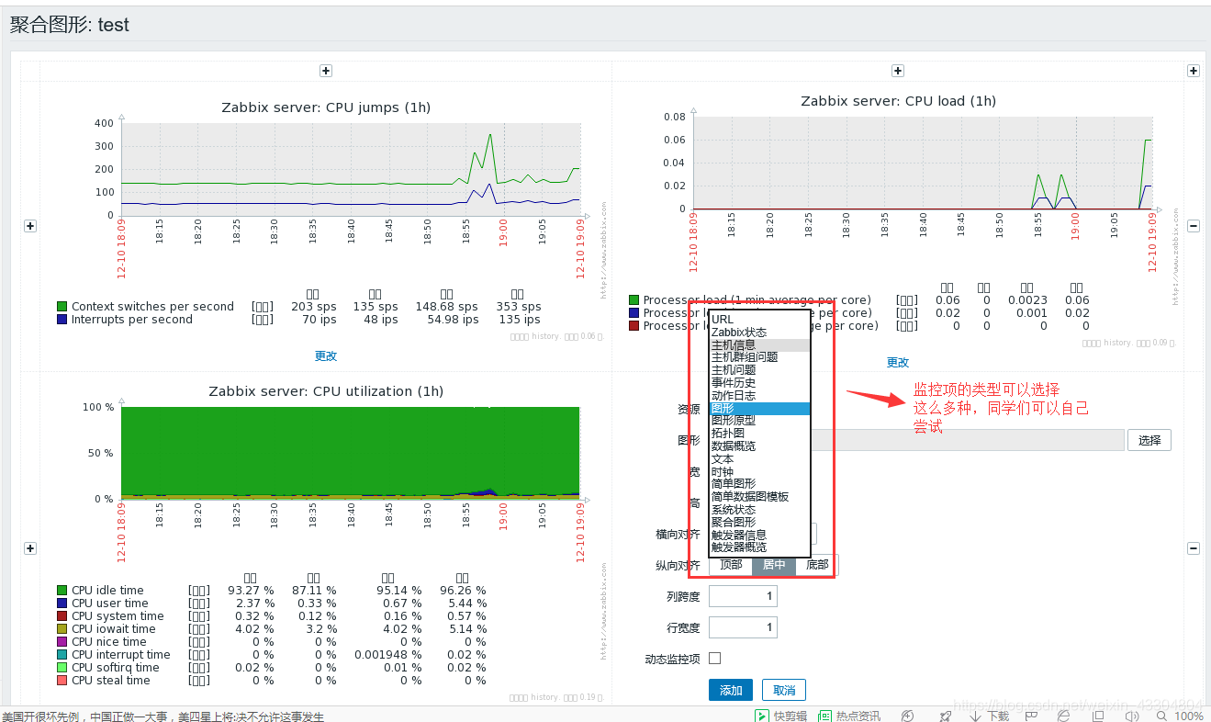Select 主机问题 in the resource list
1211x722 pixels.
tap(759, 370)
